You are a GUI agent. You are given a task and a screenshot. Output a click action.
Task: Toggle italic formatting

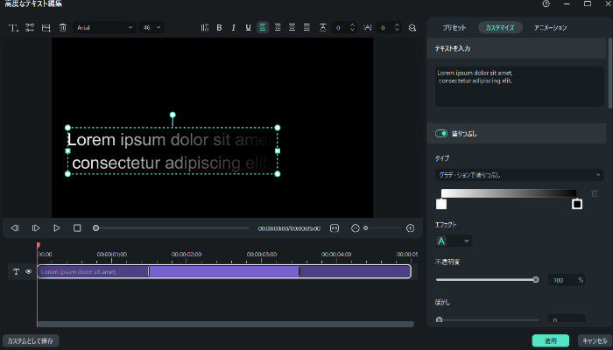point(234,28)
